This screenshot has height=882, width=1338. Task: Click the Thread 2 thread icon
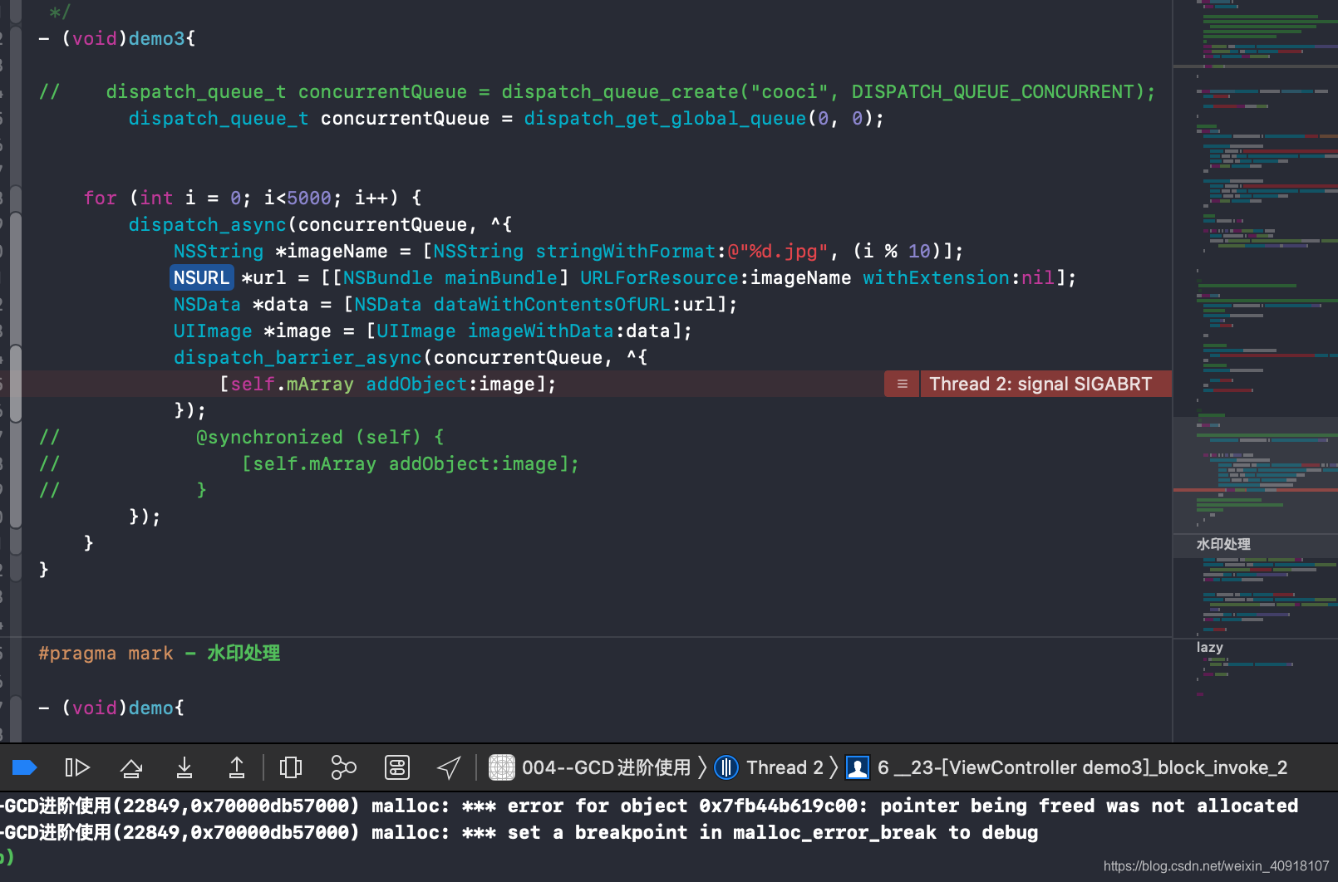tap(726, 767)
